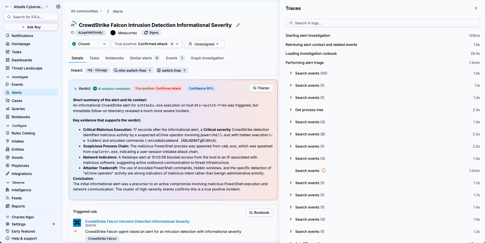Expand the Get process tree trace
The width and height of the screenshot is (485, 243).
point(291,110)
